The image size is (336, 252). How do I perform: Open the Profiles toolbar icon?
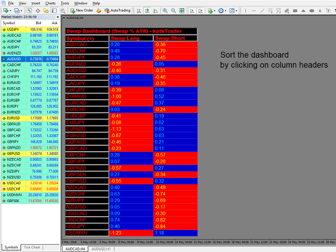[x=16, y=10]
